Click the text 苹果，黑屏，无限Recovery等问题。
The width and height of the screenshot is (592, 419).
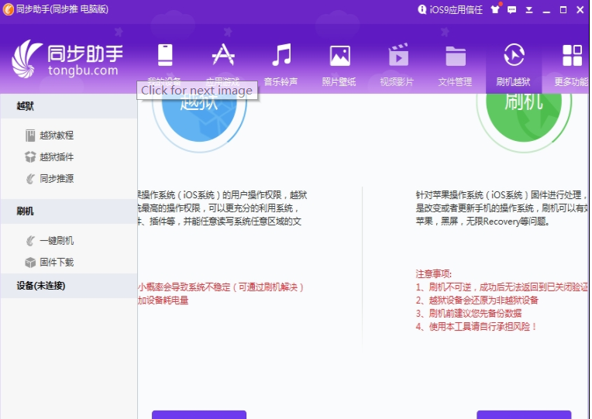click(483, 222)
